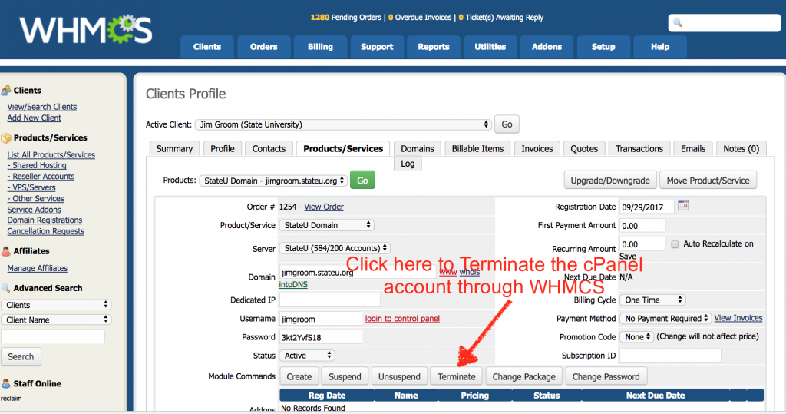Image resolution: width=786 pixels, height=414 pixels.
Task: Switch to the Quotes tab
Action: (584, 148)
